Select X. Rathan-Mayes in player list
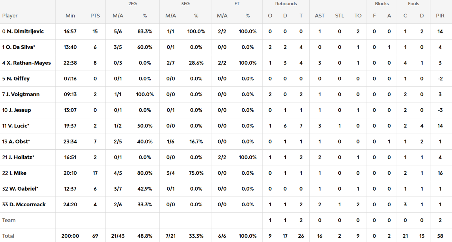This screenshot has height=242, width=452. [x=29, y=63]
